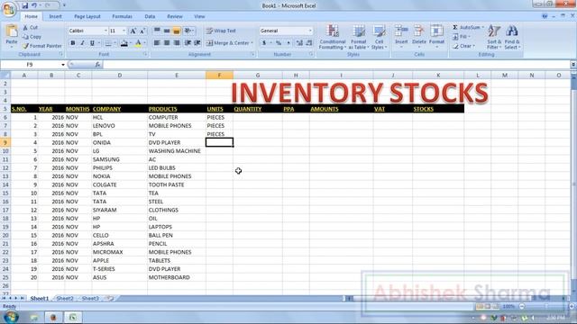Screen dimensions: 577x324
Task: Open the borders dropdown arrow
Action: 114,43
